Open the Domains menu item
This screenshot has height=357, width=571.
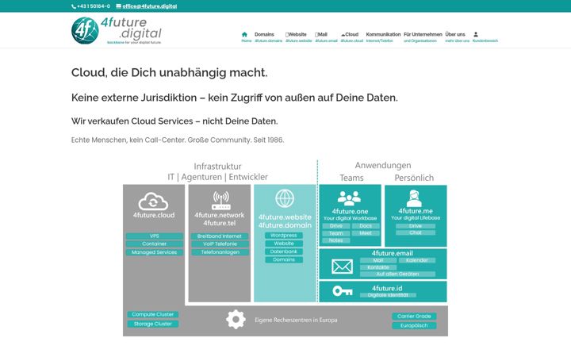pyautogui.click(x=264, y=34)
